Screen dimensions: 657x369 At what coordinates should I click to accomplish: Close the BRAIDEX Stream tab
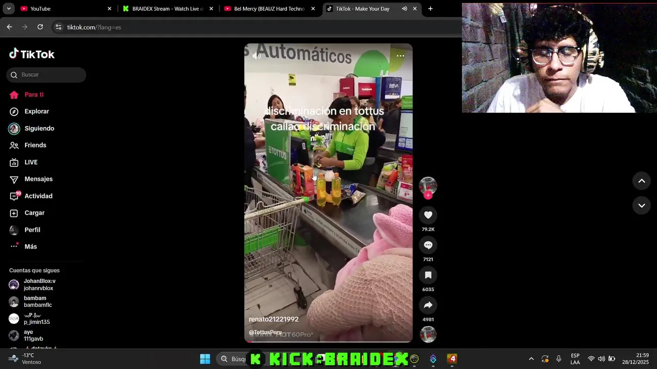211,9
